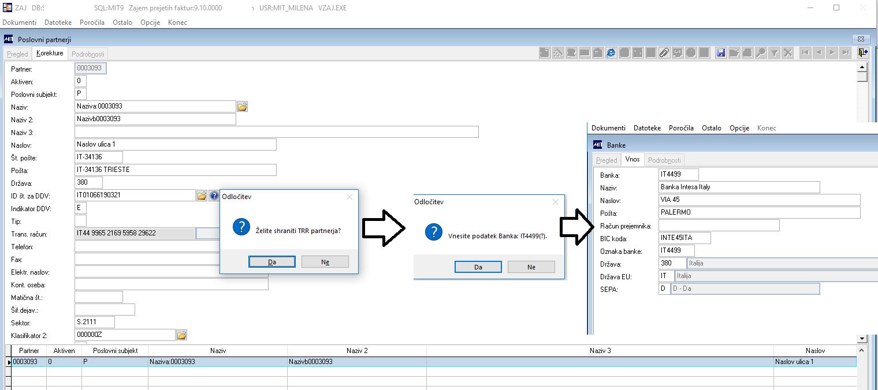This screenshot has width=878, height=390.
Task: Click the funnel filter toolbar icon
Action: (774, 53)
